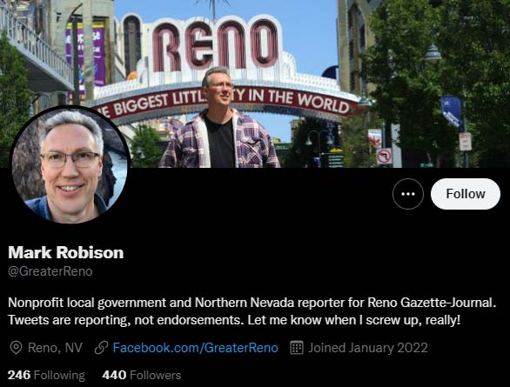Click the link chain icon
Image resolution: width=510 pixels, height=387 pixels.
[101, 348]
